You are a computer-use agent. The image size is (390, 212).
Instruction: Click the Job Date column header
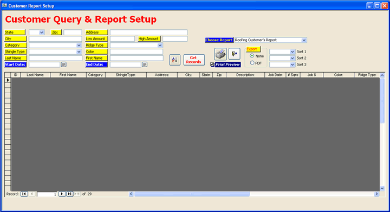coord(275,75)
